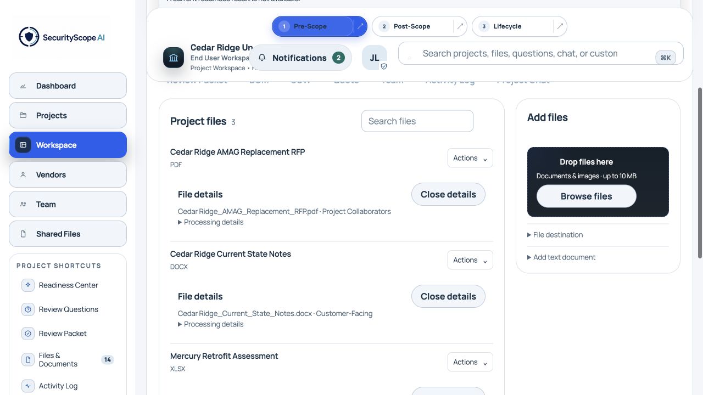
Task: Select the Workspace sidebar item
Action: pyautogui.click(x=68, y=145)
